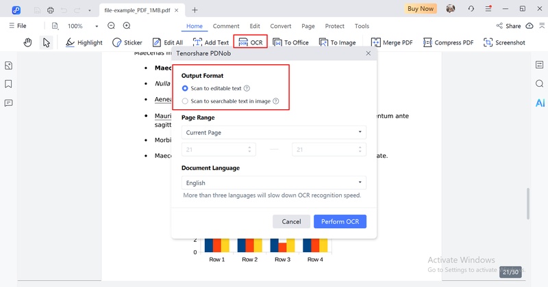548x287 pixels.
Task: Click the vertical scrollbar thumb
Action: pos(527,203)
